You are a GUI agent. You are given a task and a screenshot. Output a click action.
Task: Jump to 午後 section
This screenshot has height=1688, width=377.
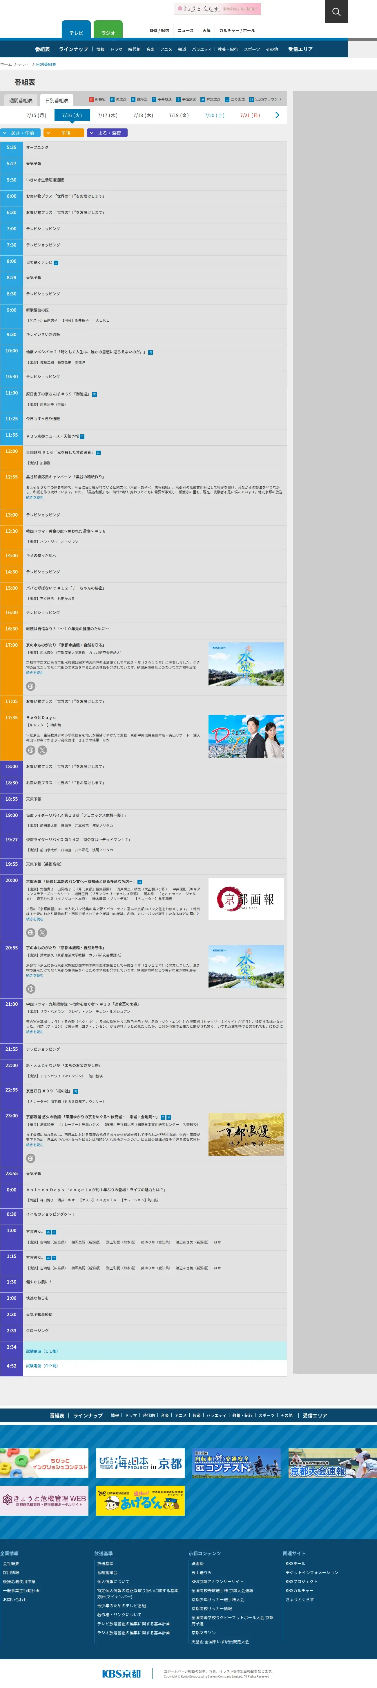click(64, 133)
